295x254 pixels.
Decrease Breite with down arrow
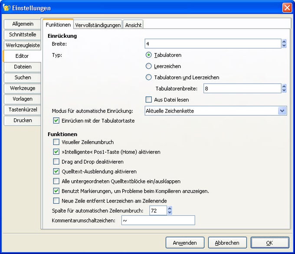284,46
